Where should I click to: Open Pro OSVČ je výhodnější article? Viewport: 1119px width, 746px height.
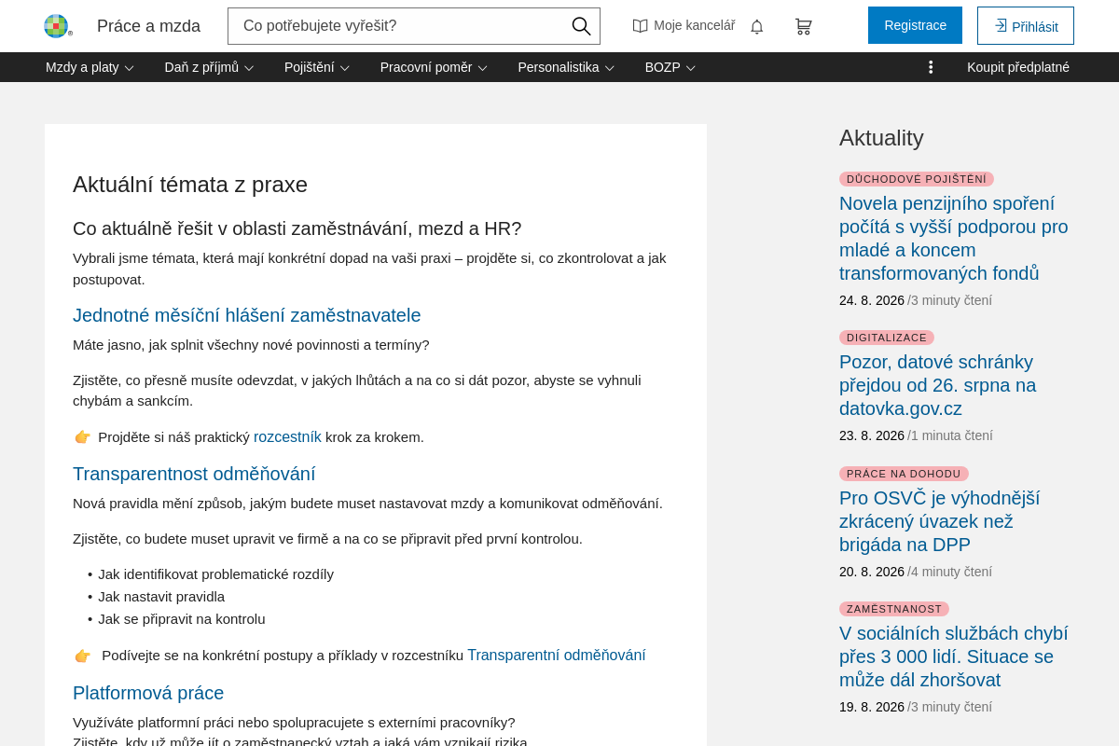[940, 521]
